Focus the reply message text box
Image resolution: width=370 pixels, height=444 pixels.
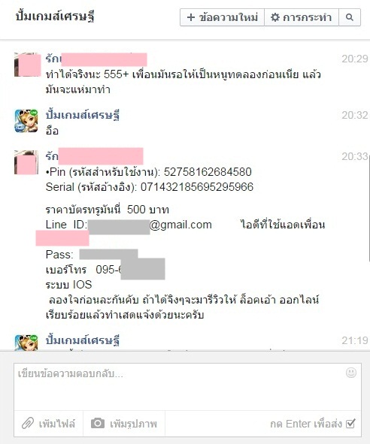pyautogui.click(x=187, y=387)
